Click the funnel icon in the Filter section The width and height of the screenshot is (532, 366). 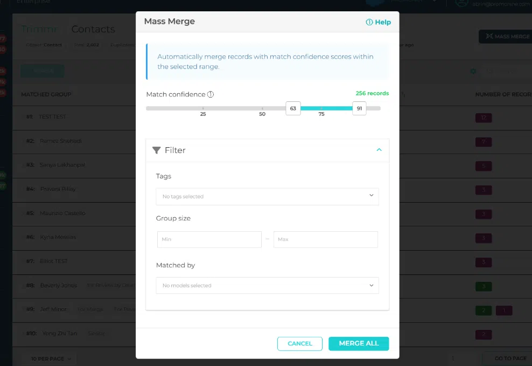click(157, 150)
